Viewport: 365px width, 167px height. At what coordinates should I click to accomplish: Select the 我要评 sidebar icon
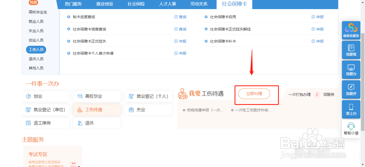click(x=351, y=89)
